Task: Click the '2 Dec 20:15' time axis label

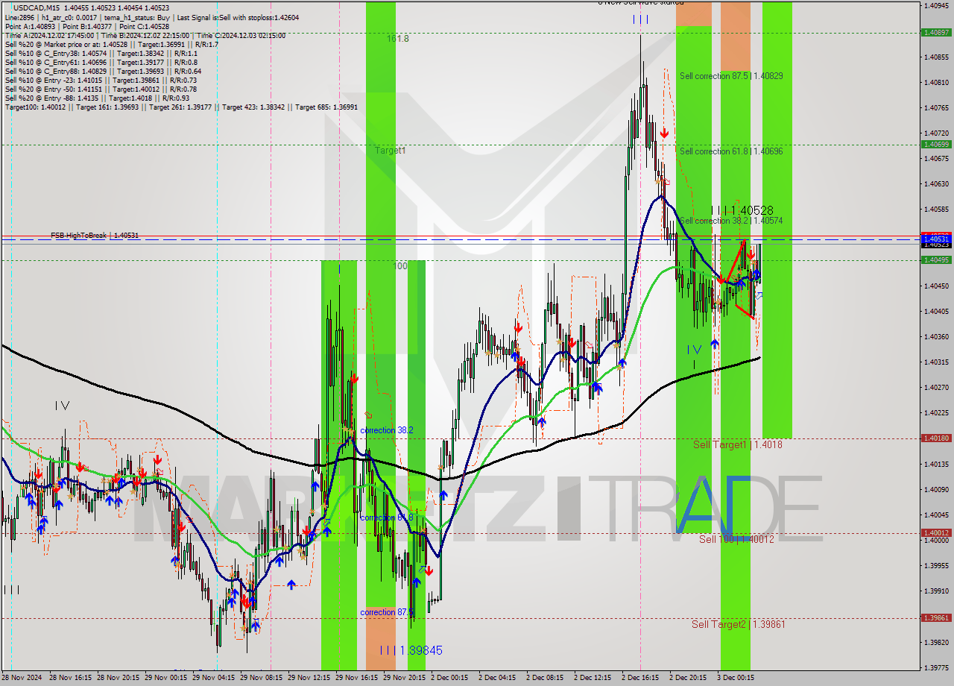Action: (x=689, y=678)
